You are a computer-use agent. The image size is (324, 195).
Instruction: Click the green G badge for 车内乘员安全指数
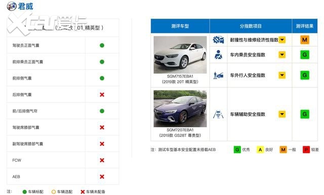click(x=305, y=55)
